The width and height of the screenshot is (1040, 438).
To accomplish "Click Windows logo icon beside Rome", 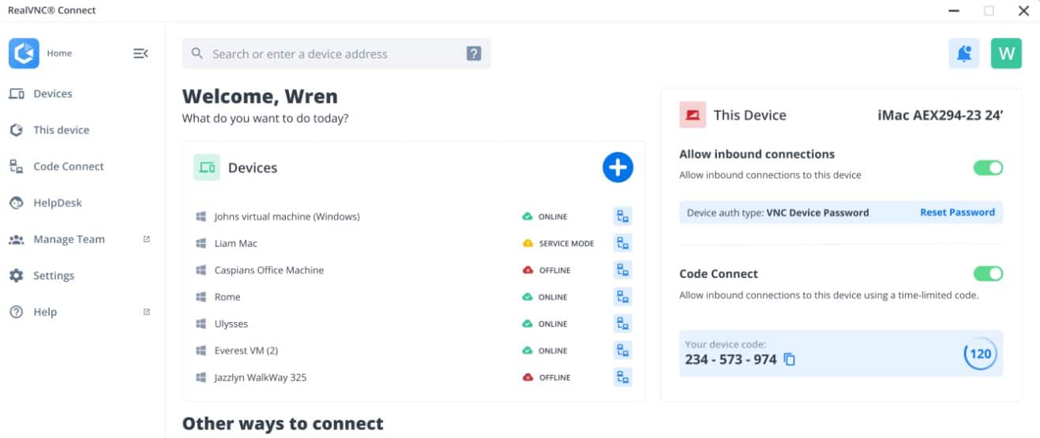I will point(201,297).
